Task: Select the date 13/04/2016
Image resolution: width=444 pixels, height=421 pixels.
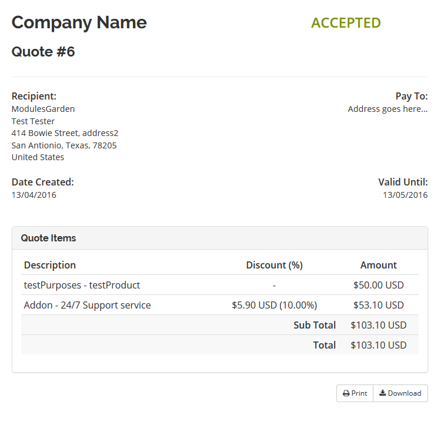Action: [34, 195]
